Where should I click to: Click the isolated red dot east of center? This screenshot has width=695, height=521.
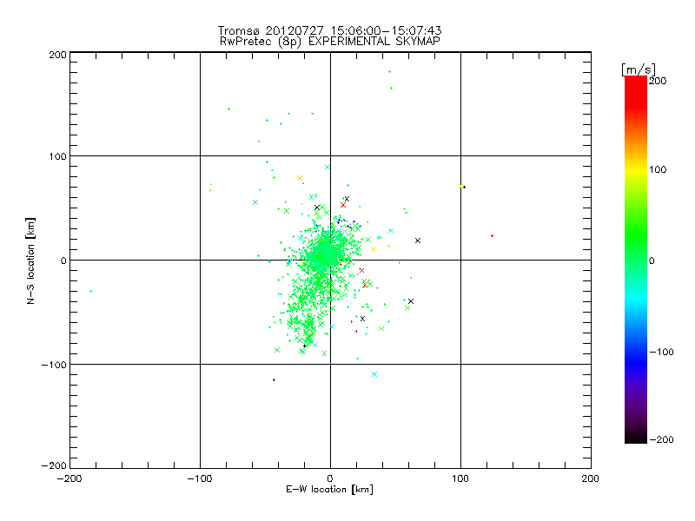492,235
